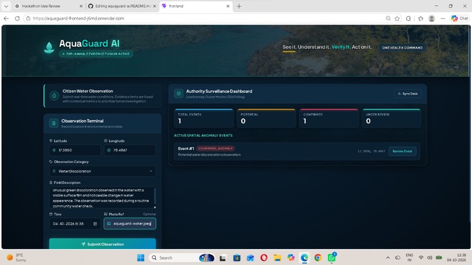Open a new browser tab
This screenshot has height=265, width=472.
coord(239,6)
